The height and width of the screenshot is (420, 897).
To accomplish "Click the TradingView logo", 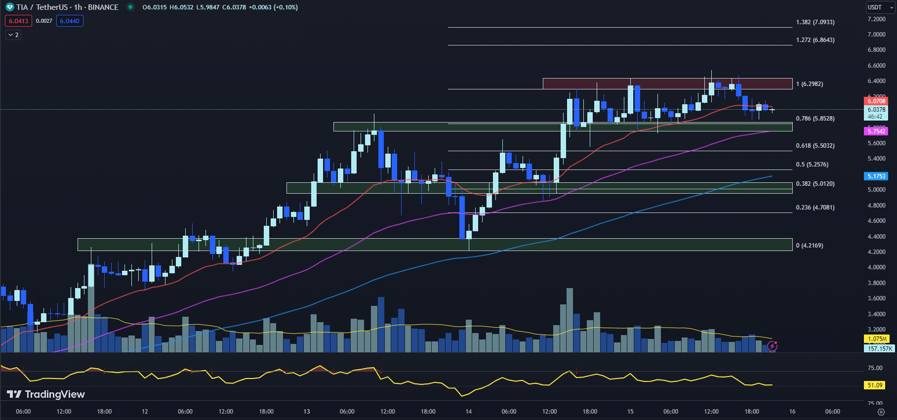I will pyautogui.click(x=45, y=394).
